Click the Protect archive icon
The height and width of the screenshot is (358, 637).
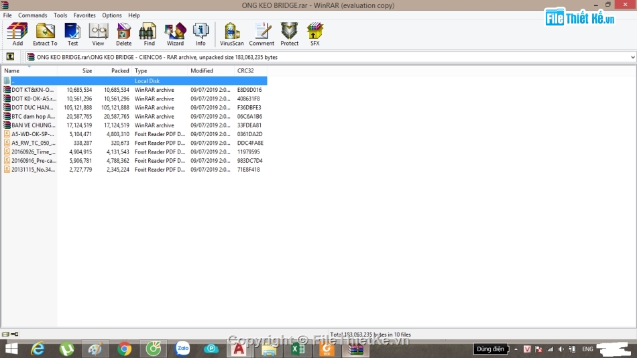point(289,34)
